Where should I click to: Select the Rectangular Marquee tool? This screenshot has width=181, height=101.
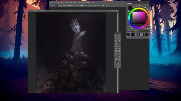click(116, 36)
